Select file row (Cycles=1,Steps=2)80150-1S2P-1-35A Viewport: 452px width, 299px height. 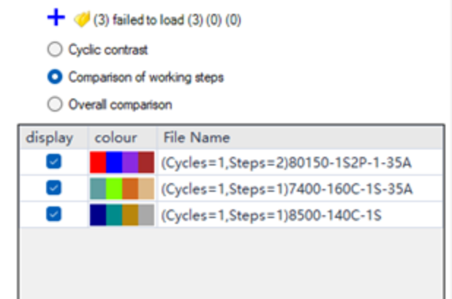(287, 162)
